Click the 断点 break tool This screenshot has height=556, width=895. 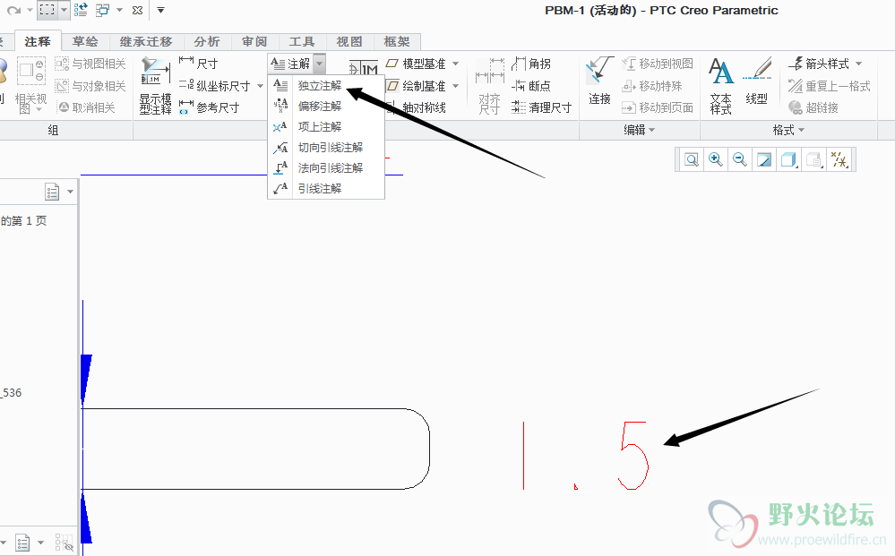click(531, 86)
